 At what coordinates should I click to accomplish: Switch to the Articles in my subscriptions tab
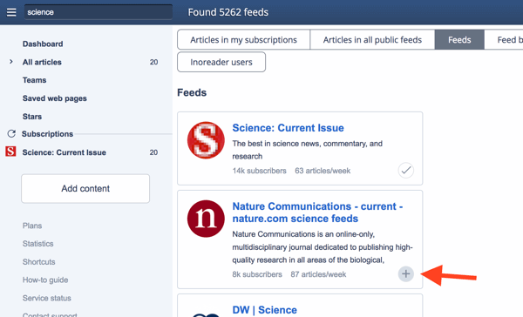(243, 40)
